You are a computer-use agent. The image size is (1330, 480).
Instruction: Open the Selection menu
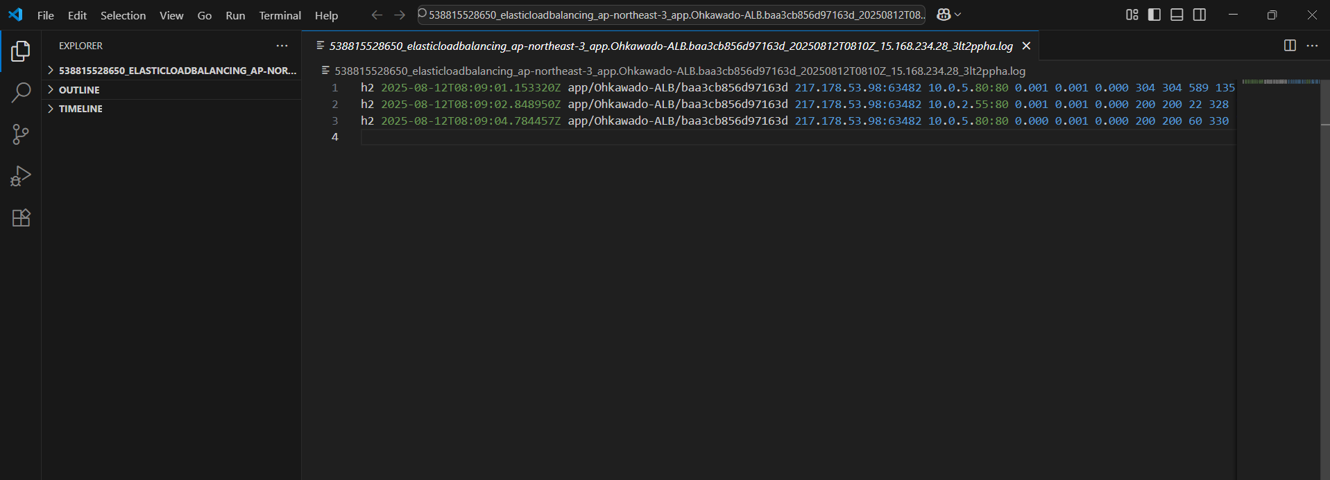[x=123, y=15]
